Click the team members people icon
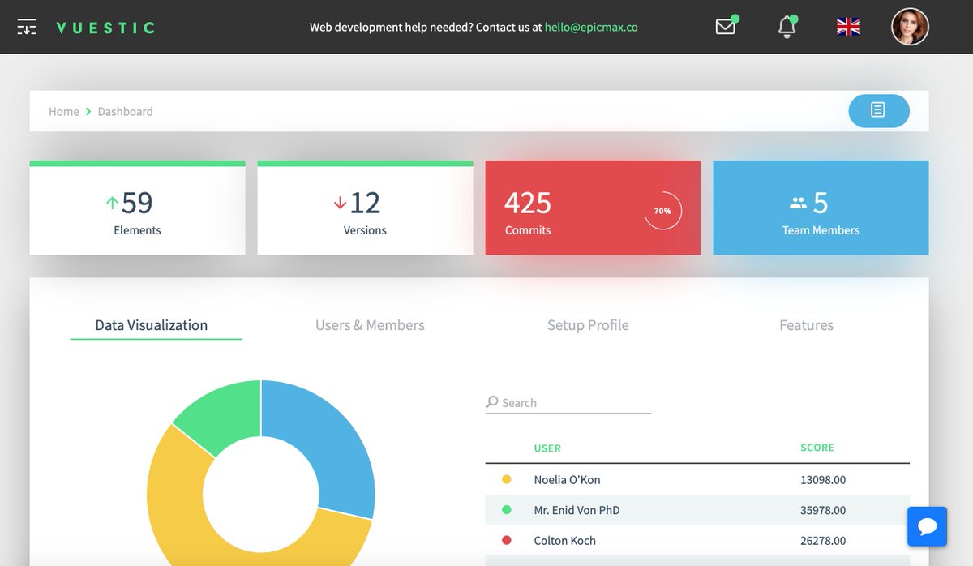 pyautogui.click(x=799, y=203)
